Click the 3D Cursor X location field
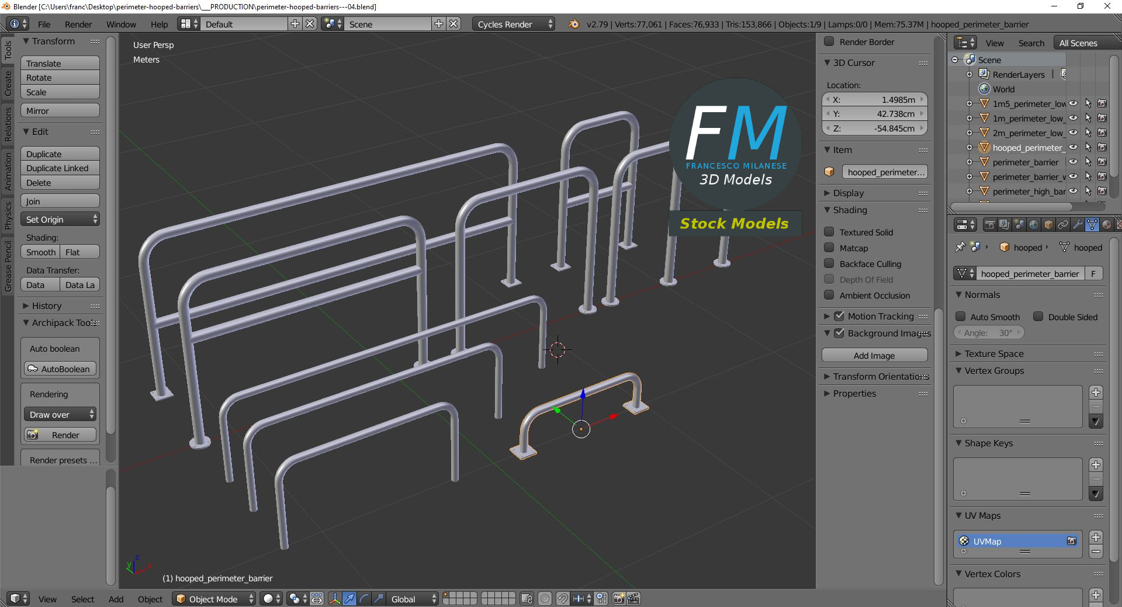 coord(874,100)
